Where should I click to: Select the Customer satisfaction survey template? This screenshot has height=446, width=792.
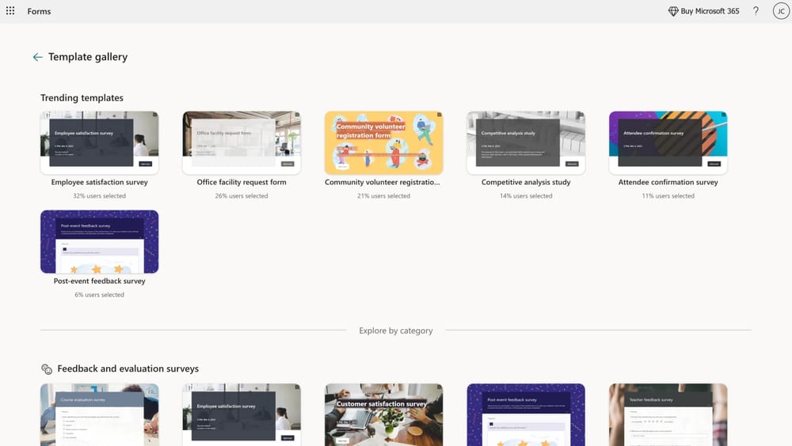coord(383,414)
